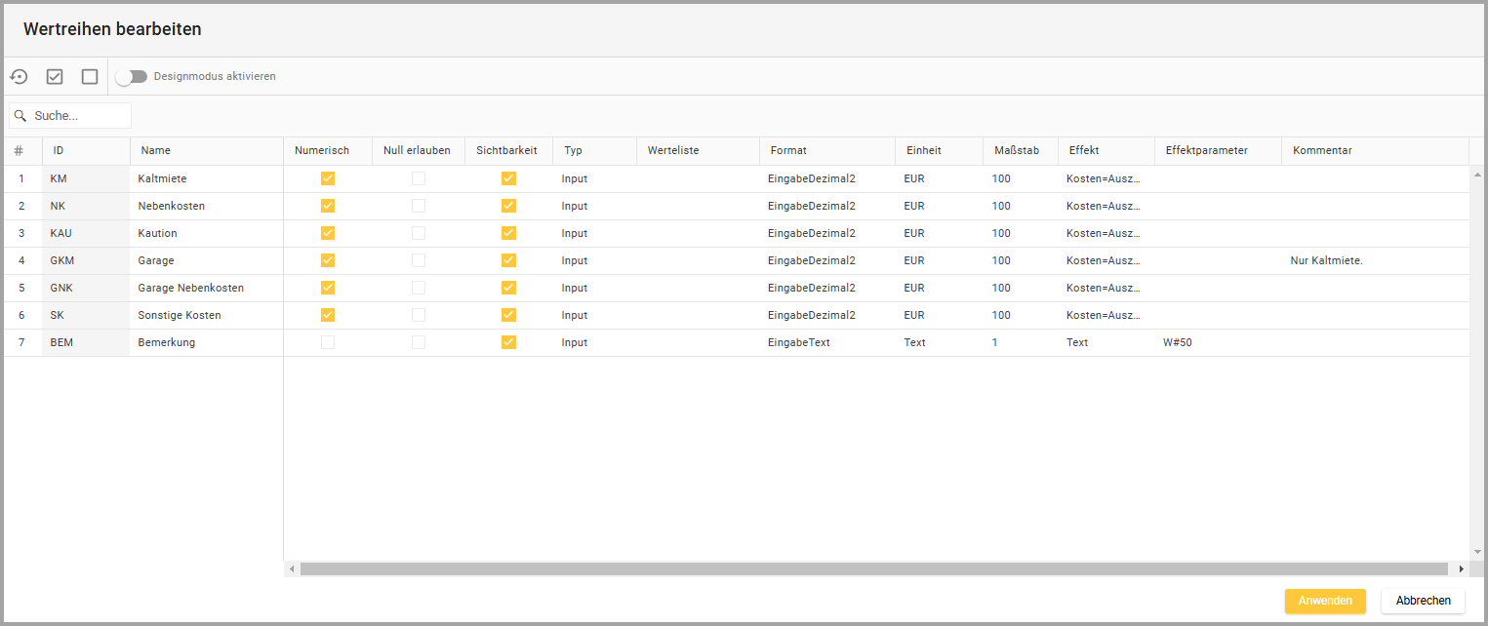Click the reset/restore history icon
This screenshot has width=1488, height=626.
point(19,76)
